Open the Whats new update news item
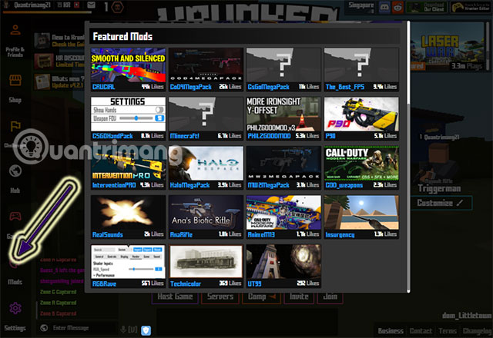 click(x=59, y=81)
